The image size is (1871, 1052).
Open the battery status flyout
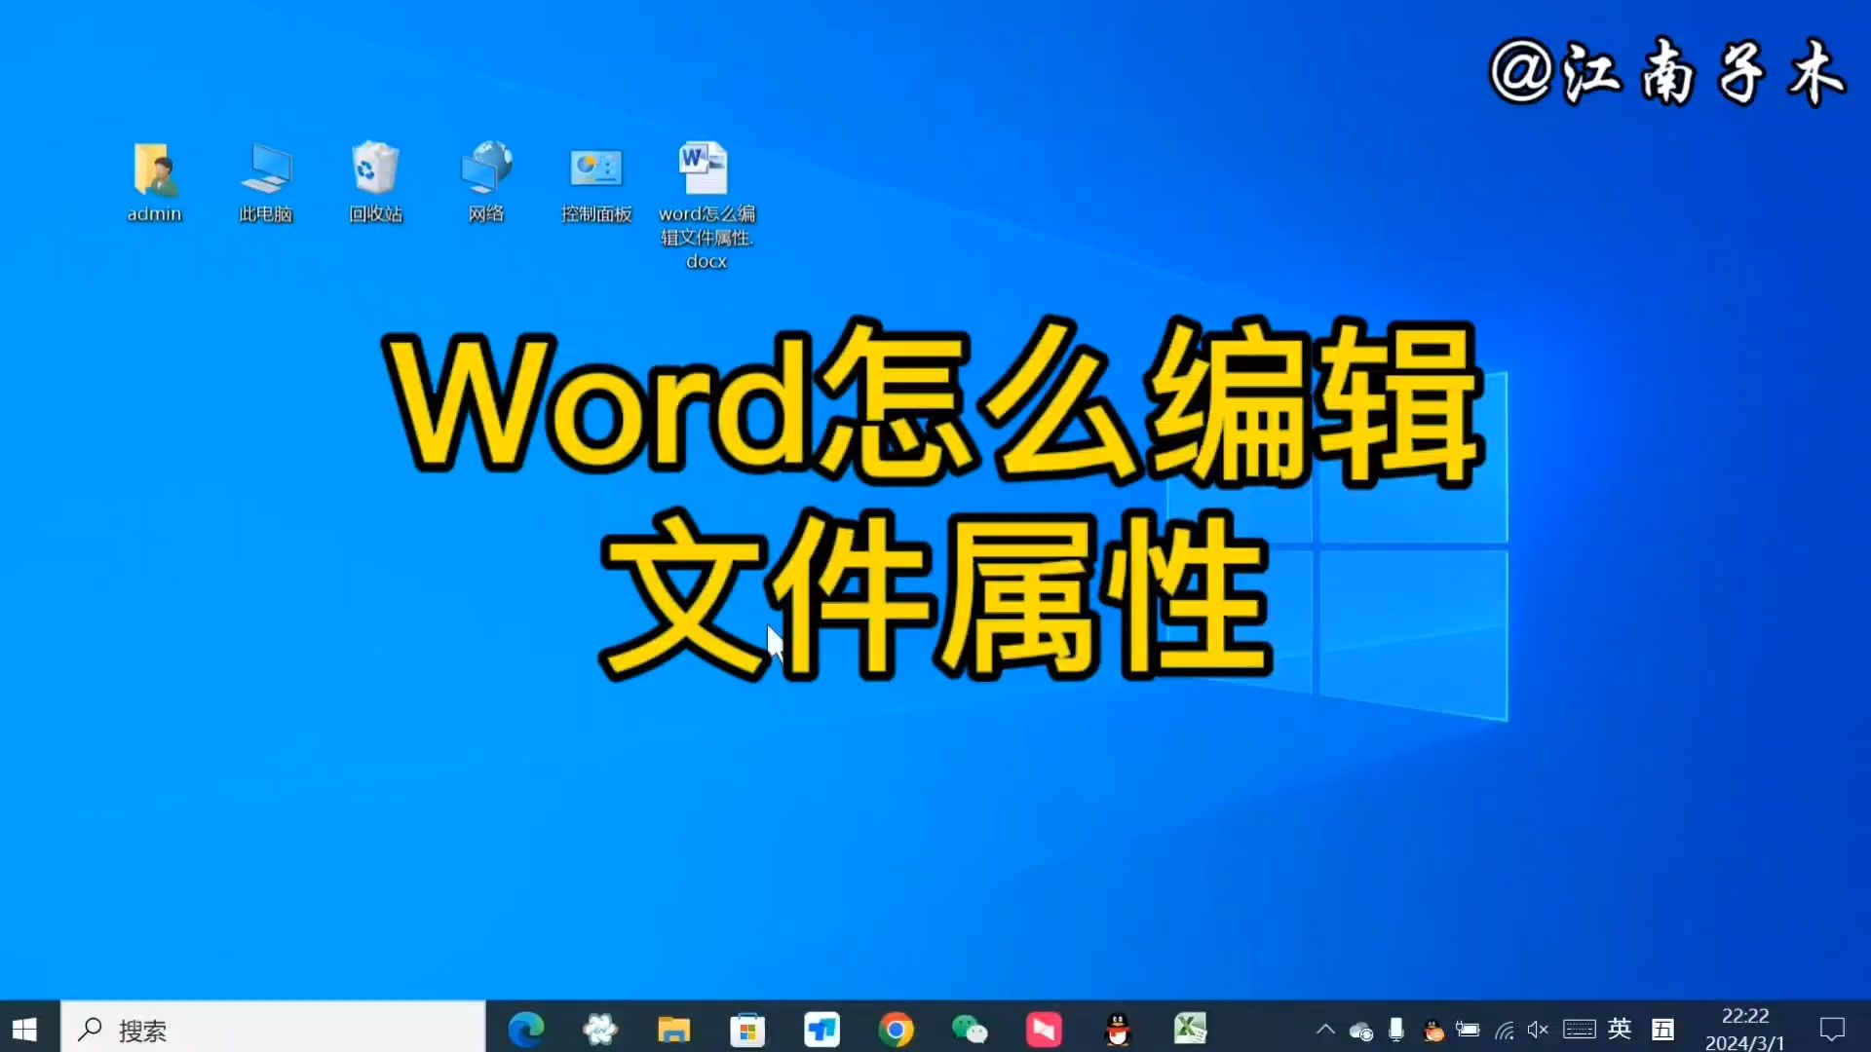1469,1029
